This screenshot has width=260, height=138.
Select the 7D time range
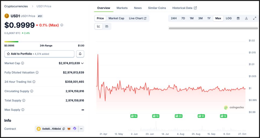[x=183, y=18]
